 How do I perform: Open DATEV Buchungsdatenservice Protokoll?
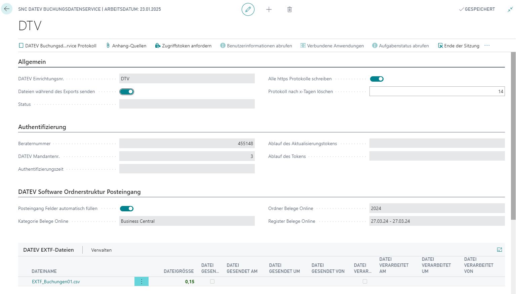coord(57,46)
